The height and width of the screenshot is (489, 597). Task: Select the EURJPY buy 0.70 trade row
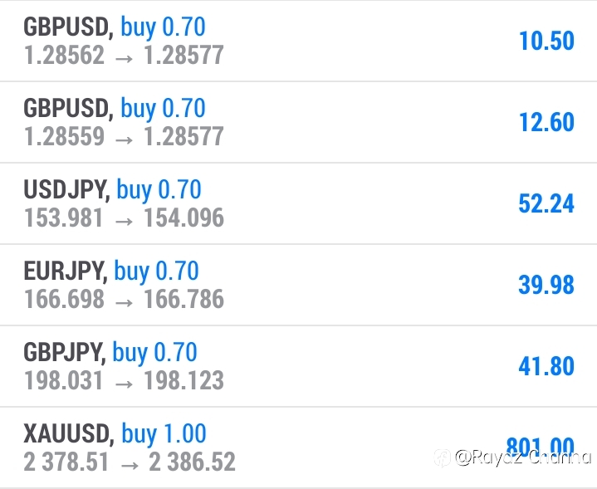(x=299, y=286)
